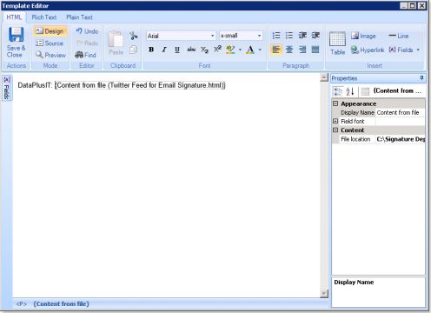Insert a bulleted list
The width and height of the screenshot is (431, 313).
289,36
